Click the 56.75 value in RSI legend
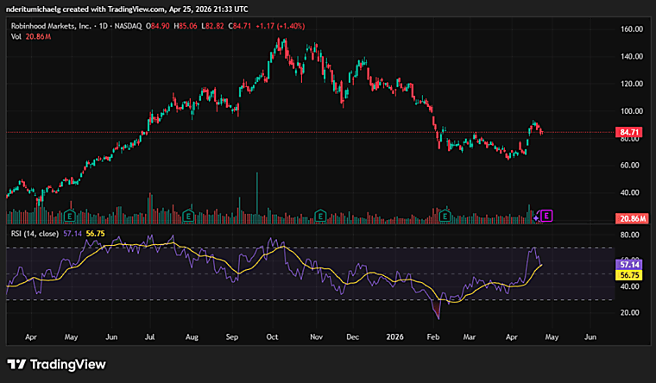656x383 pixels. pyautogui.click(x=96, y=234)
